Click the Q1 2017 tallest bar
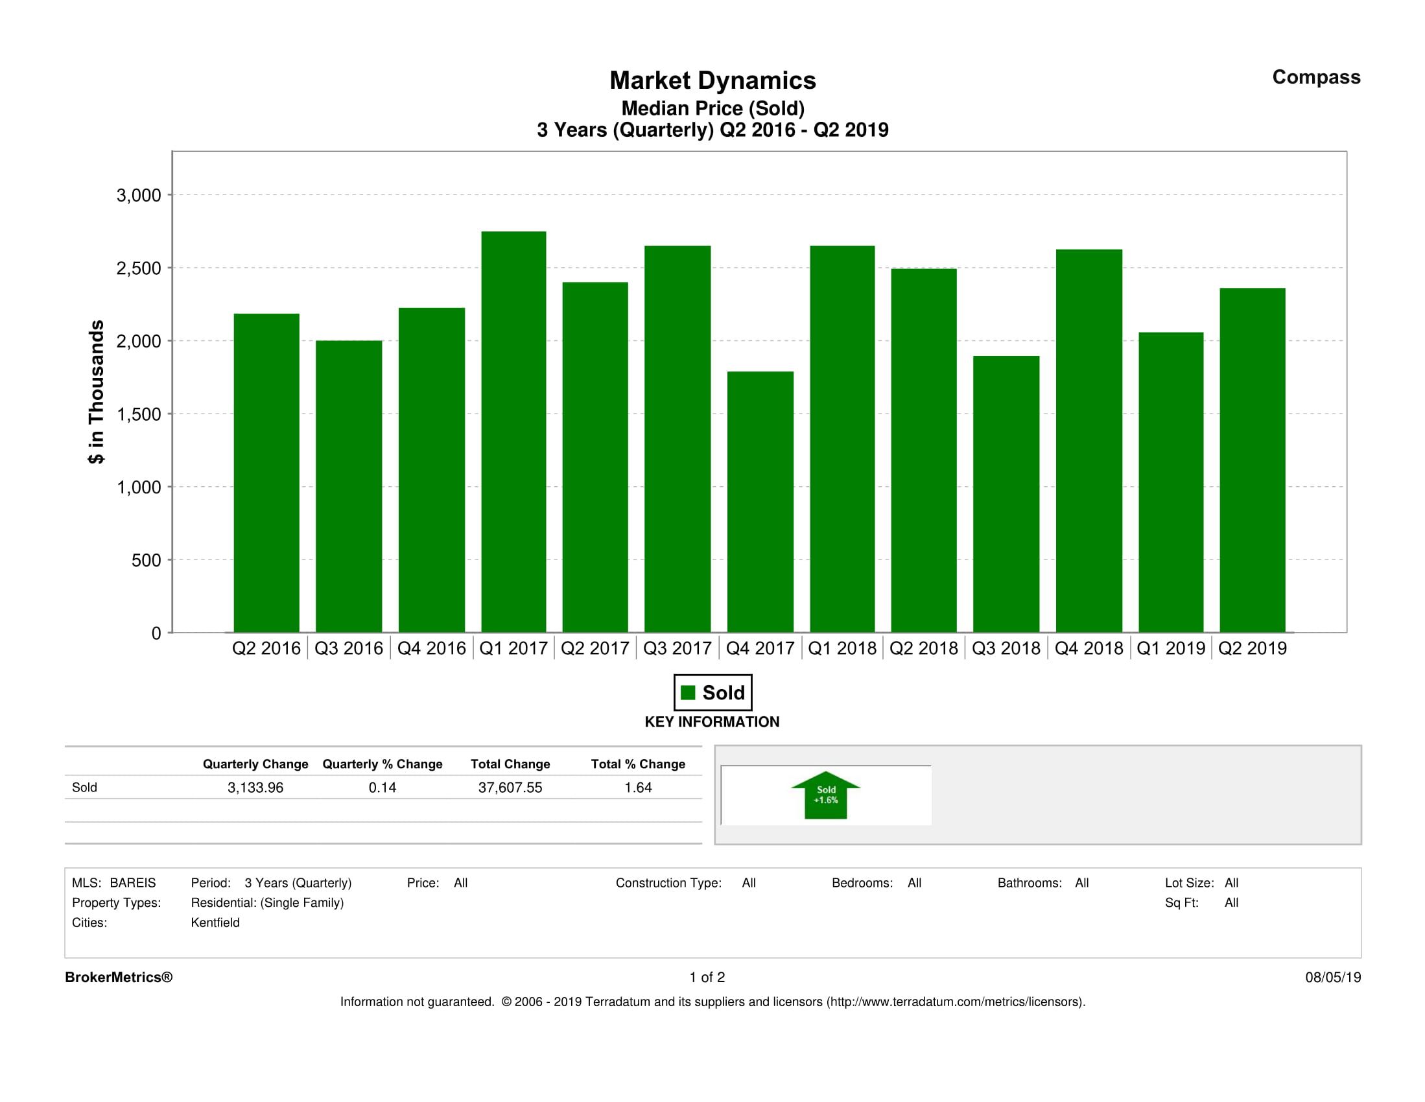Viewport: 1425px width, 1102px height. point(513,432)
